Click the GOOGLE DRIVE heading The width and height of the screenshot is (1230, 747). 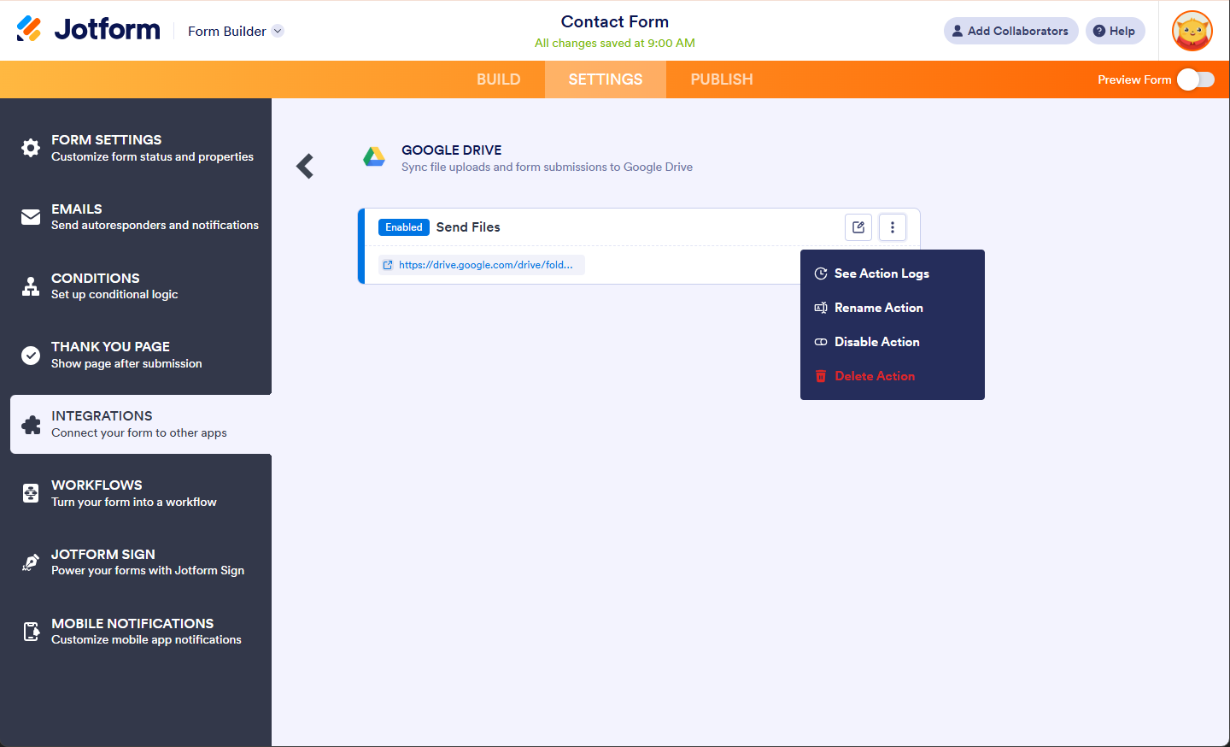452,150
